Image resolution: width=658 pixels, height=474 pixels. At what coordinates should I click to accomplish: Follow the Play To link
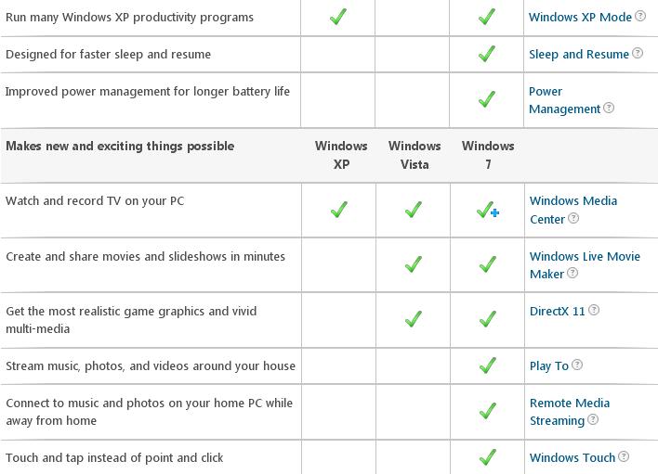coord(548,365)
